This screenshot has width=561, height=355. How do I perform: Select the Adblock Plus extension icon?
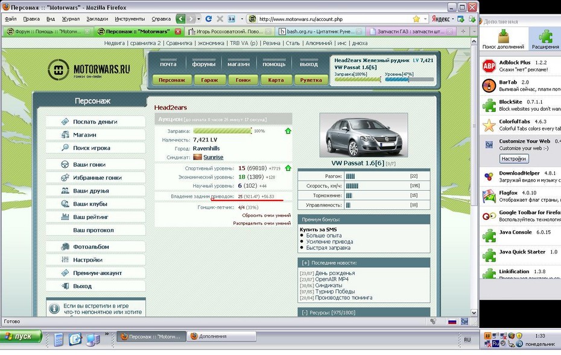click(x=489, y=66)
